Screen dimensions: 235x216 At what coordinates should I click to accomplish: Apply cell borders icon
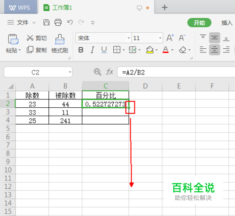[117, 50]
